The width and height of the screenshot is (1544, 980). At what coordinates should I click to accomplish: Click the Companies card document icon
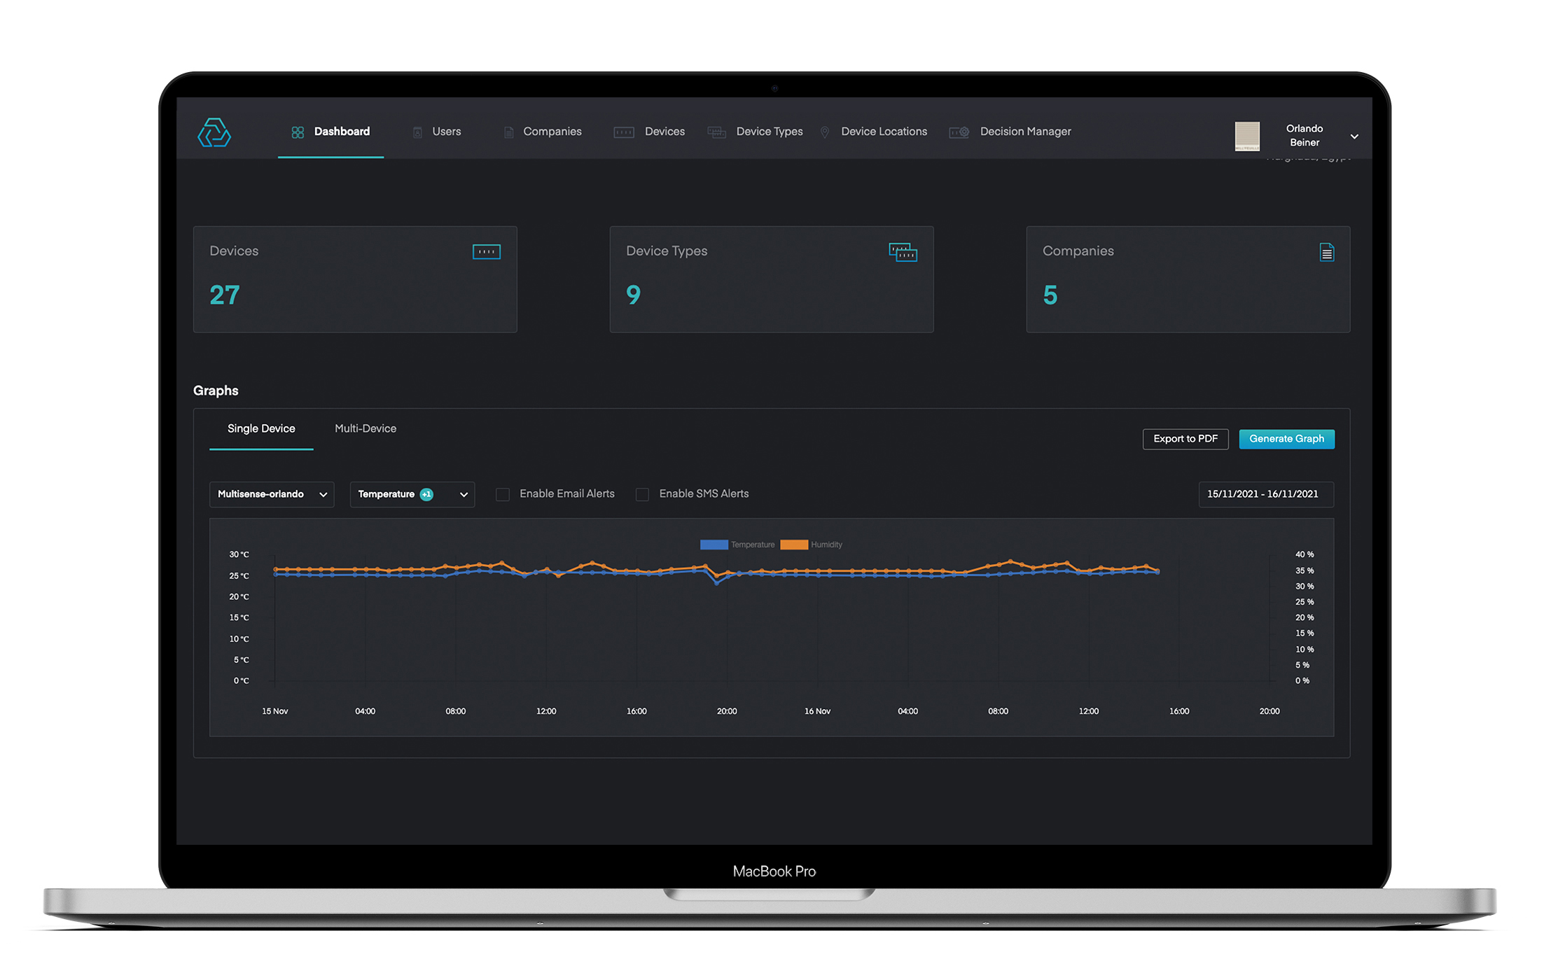[1326, 252]
